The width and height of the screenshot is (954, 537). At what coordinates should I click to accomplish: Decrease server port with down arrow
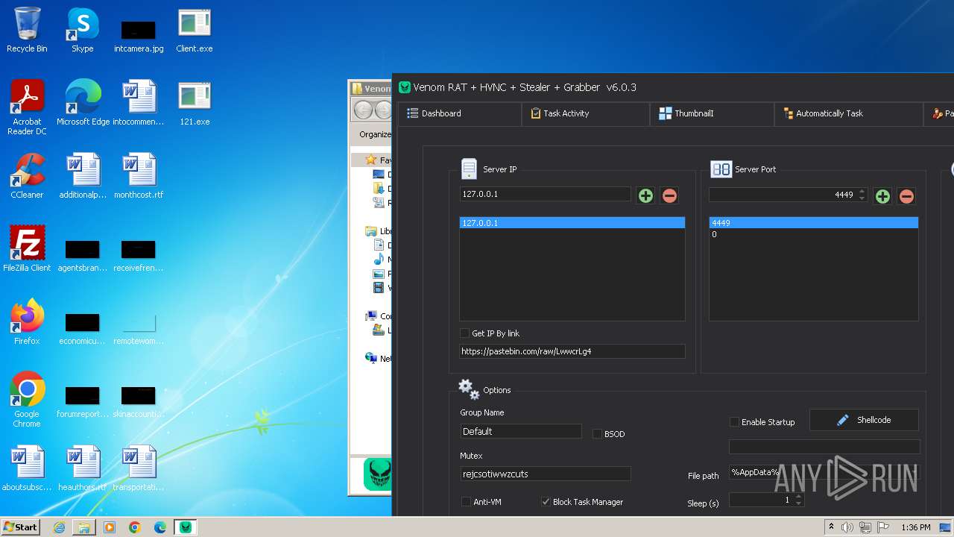pos(862,198)
